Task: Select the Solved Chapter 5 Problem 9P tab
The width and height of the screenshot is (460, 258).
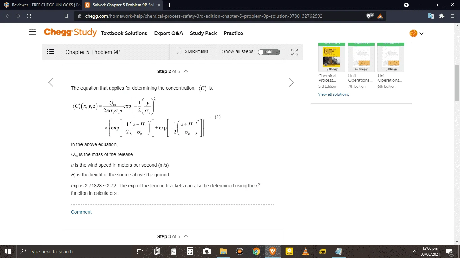Action: point(123,5)
